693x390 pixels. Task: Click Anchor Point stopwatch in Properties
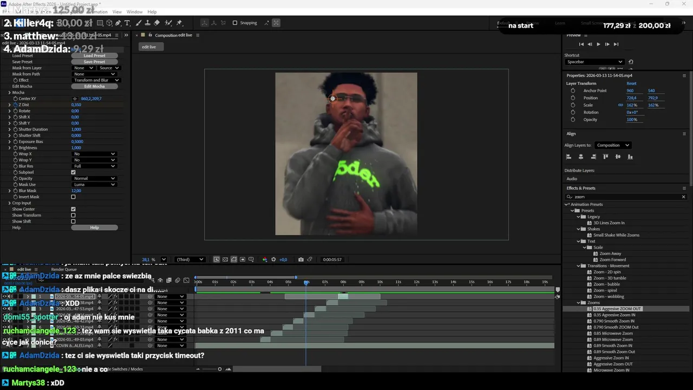tap(573, 90)
